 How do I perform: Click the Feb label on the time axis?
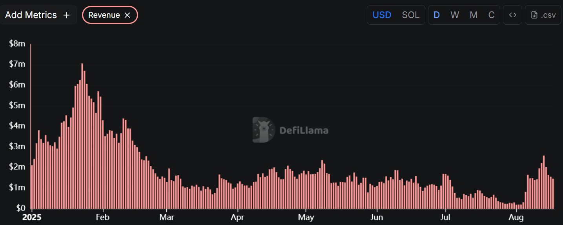[x=102, y=218]
